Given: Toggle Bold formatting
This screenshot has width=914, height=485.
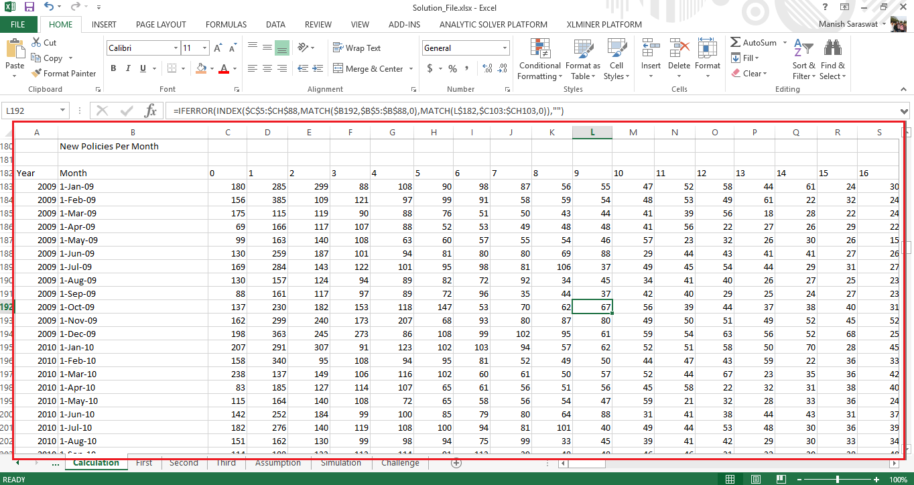Looking at the screenshot, I should pos(113,68).
